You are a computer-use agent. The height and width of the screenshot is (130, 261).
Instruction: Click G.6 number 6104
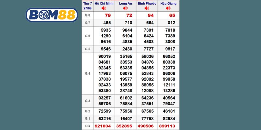point(127,36)
